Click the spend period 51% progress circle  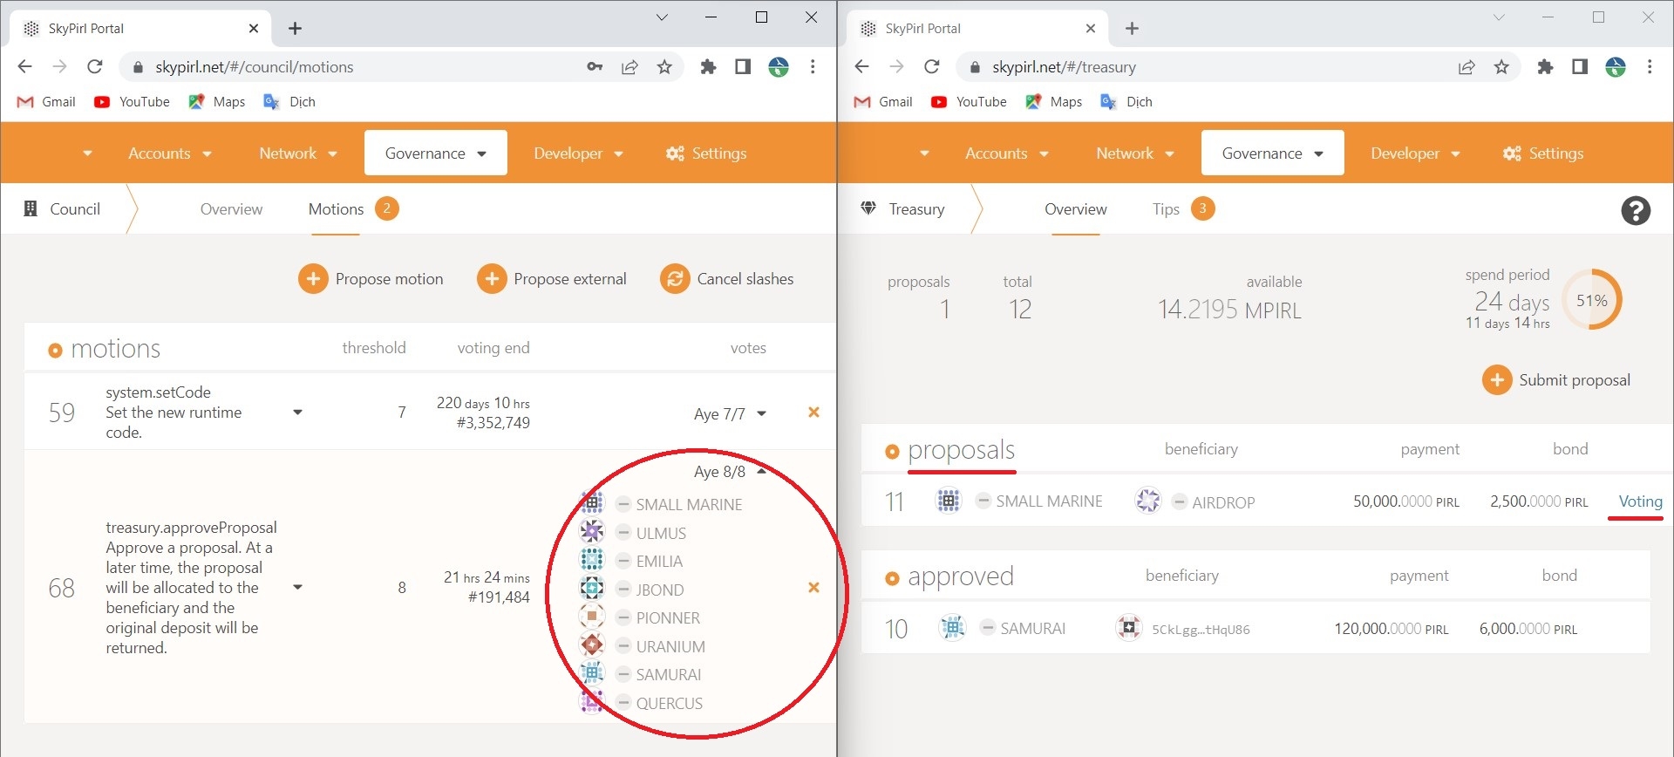coord(1591,301)
